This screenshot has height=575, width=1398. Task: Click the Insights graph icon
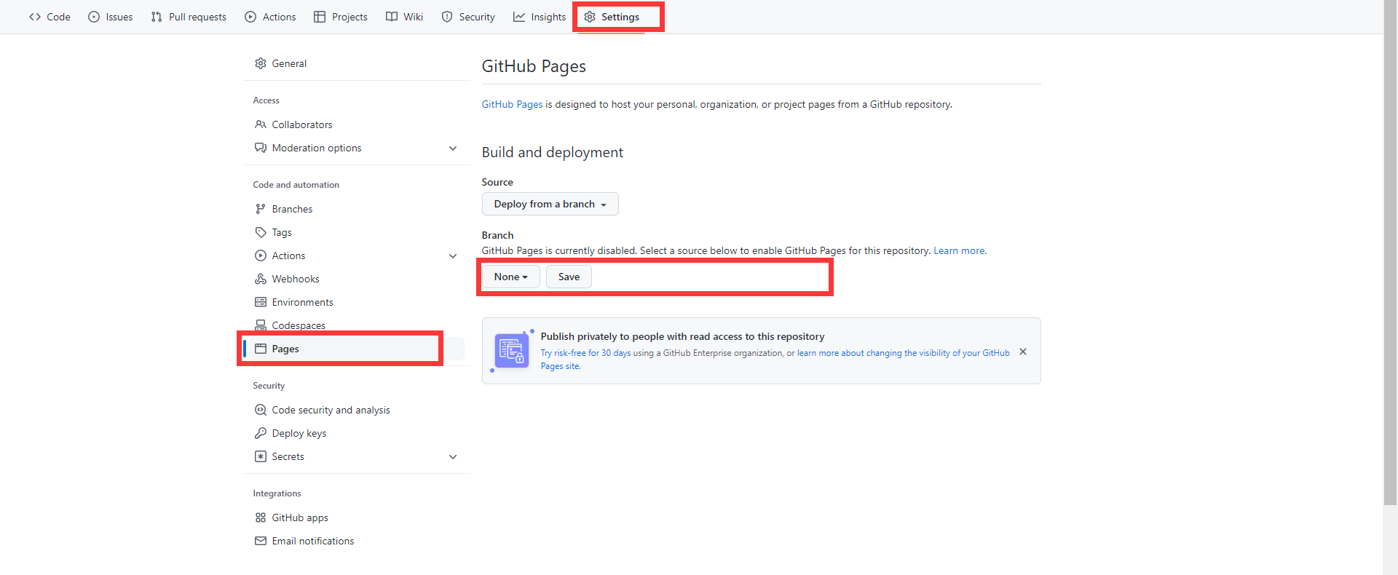519,17
